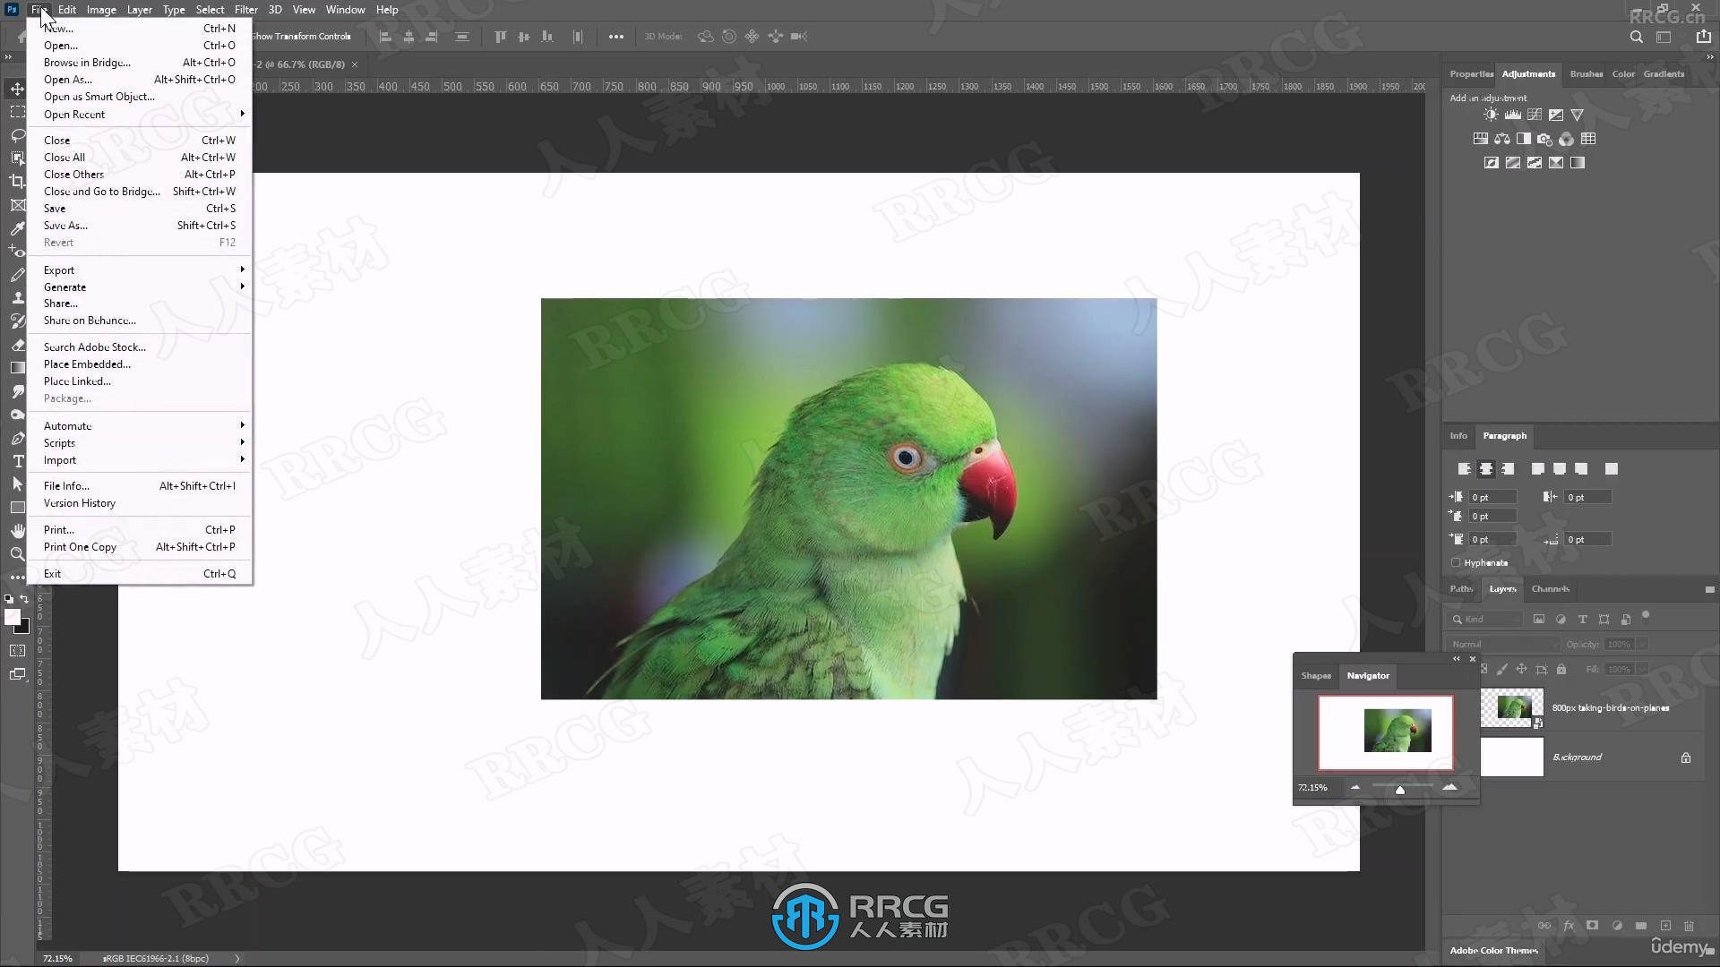Click Browse in Bridge entry
Screen dimensions: 1720x967
click(140, 63)
